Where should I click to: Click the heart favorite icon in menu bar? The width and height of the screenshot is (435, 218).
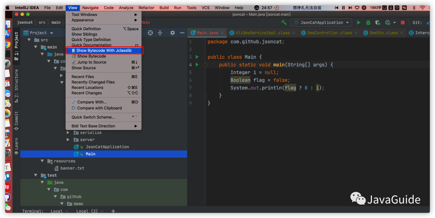357,8
